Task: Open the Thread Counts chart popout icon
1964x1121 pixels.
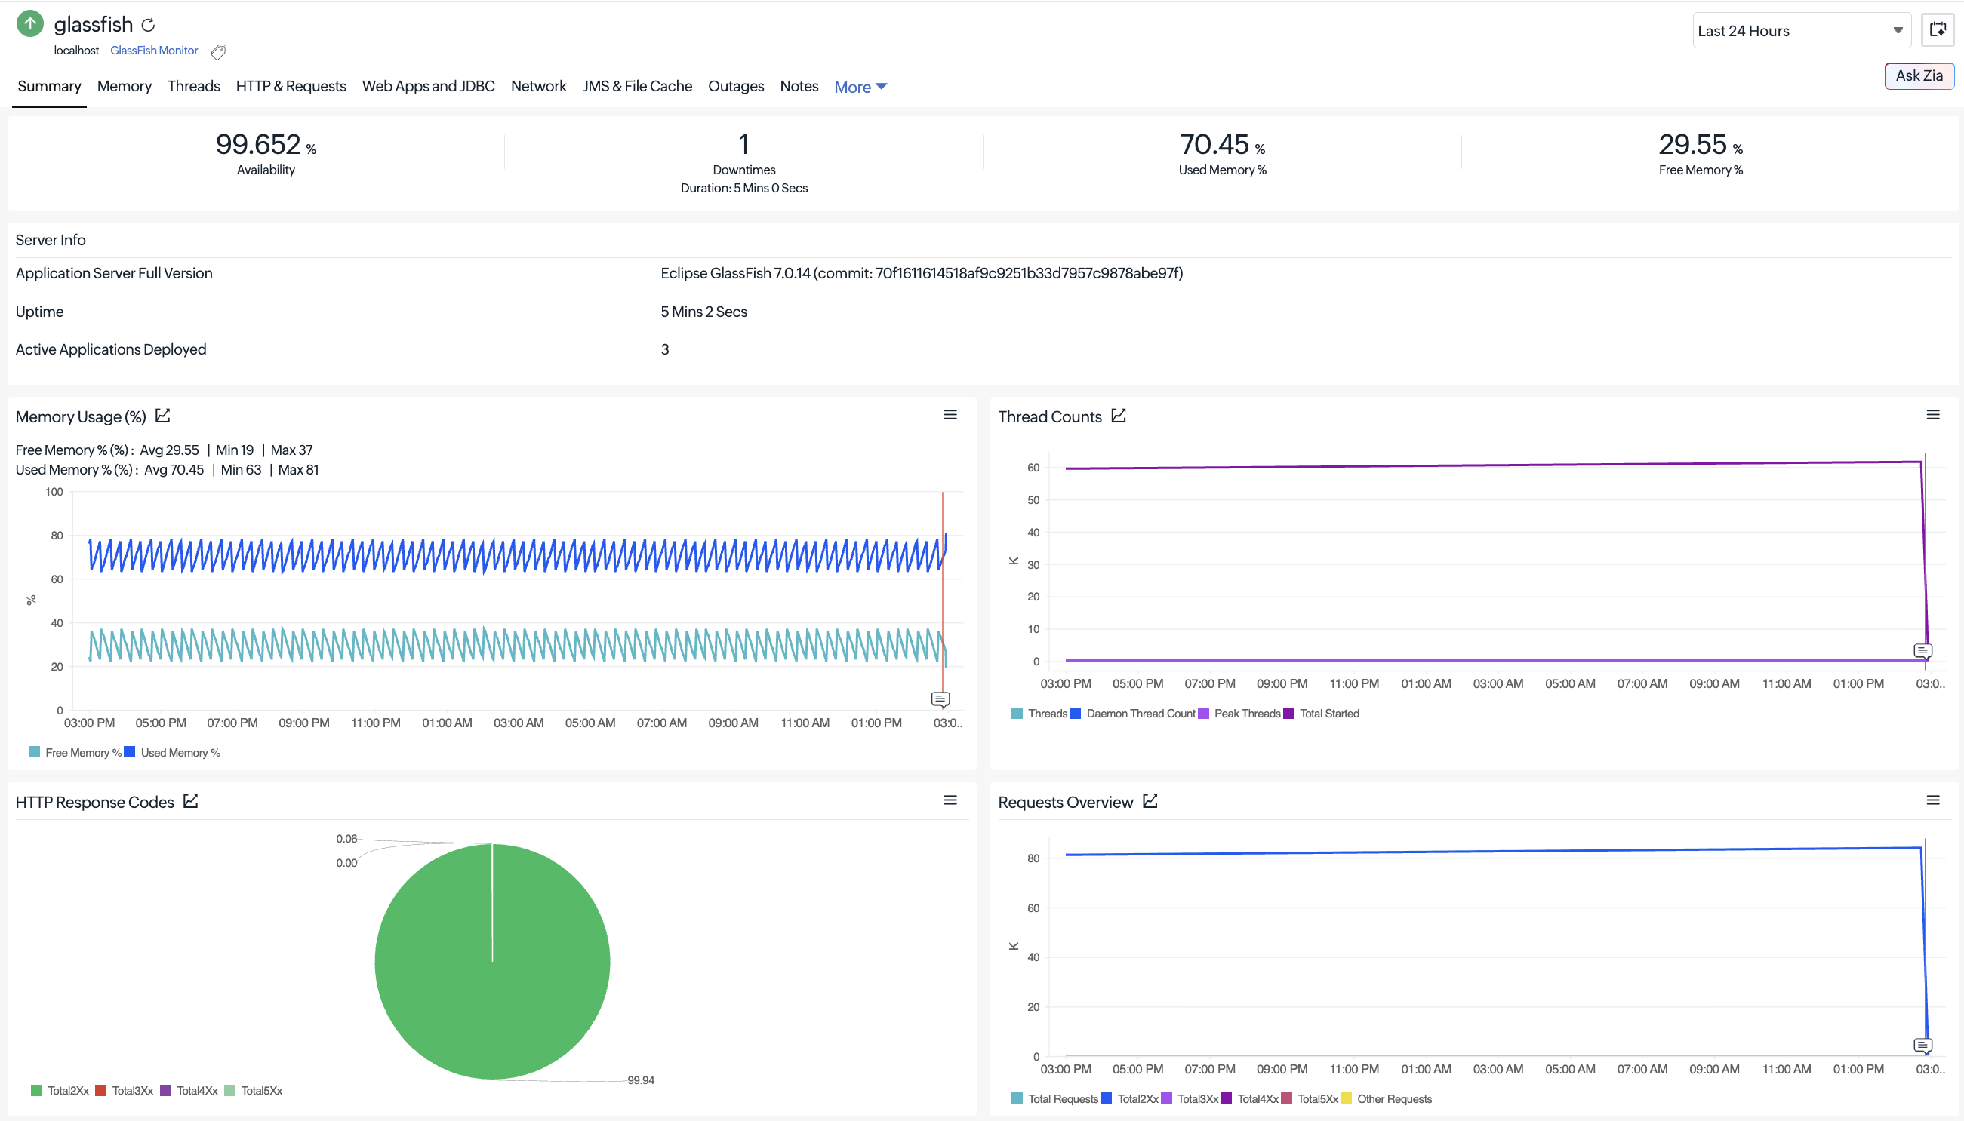Action: click(x=1119, y=416)
